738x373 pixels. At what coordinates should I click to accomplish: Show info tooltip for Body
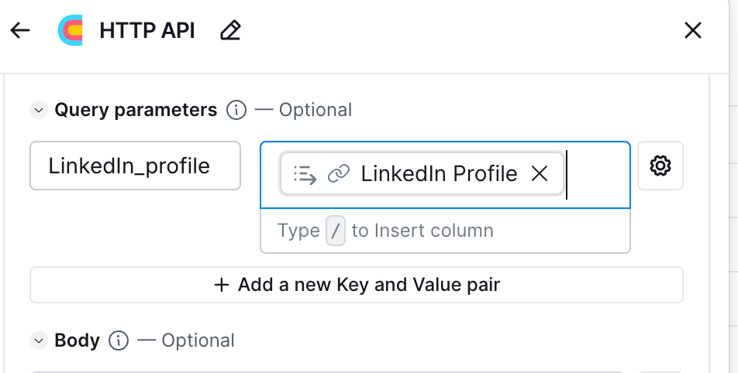[119, 340]
